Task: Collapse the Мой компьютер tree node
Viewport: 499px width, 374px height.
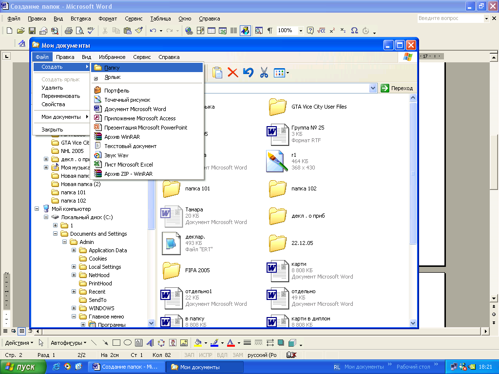Action: (37, 208)
